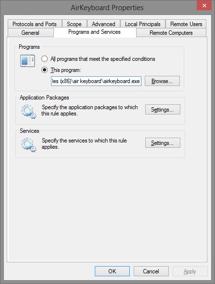Open Services Settings
Image resolution: width=215 pixels, height=284 pixels.
(x=163, y=143)
